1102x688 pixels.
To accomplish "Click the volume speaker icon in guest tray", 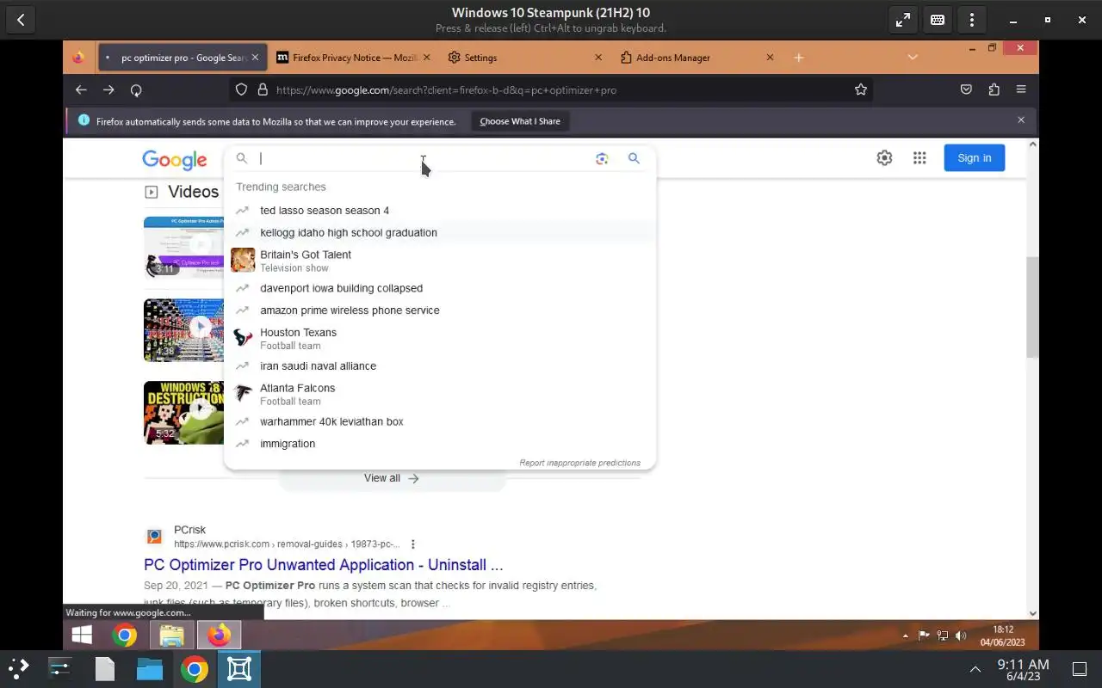I will [961, 636].
